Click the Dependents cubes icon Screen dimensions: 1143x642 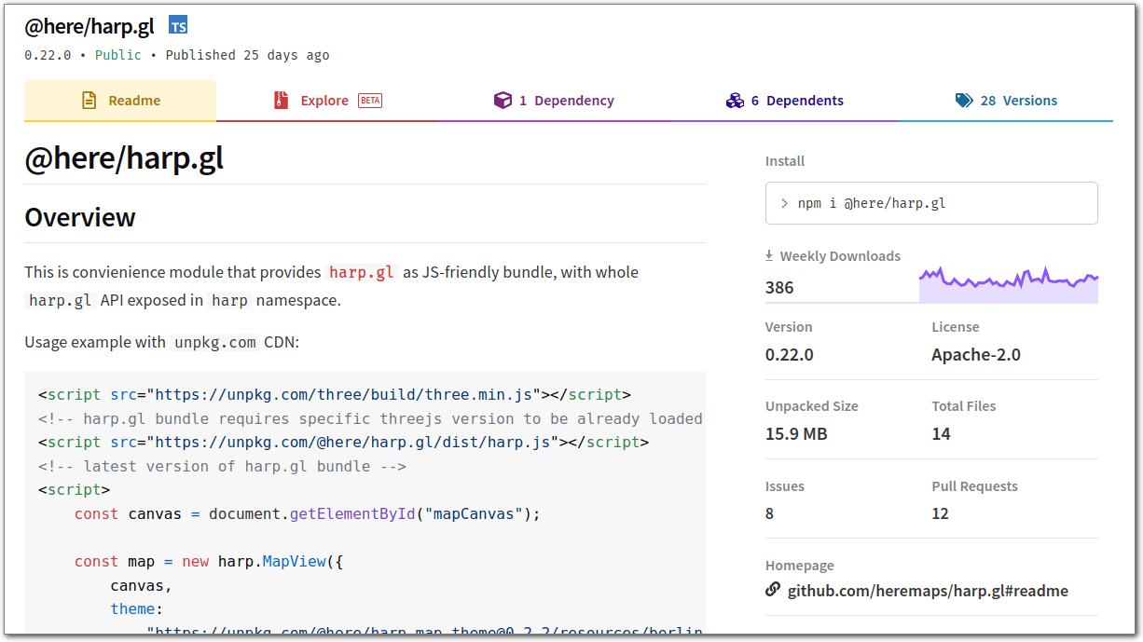point(735,101)
